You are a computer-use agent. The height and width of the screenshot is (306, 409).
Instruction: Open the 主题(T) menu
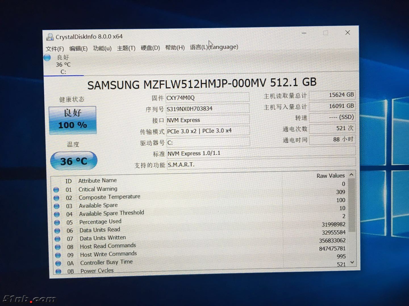tap(126, 48)
